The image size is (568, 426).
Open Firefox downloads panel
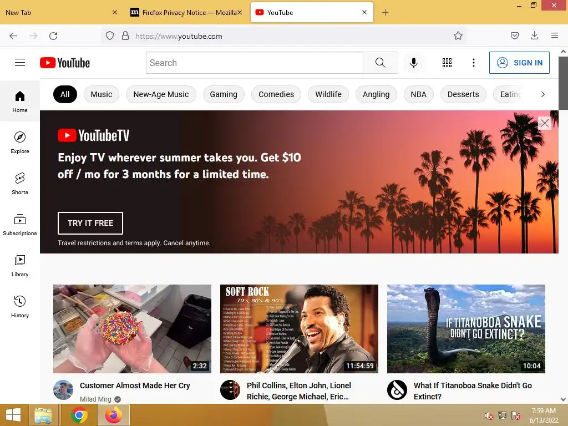pos(534,35)
